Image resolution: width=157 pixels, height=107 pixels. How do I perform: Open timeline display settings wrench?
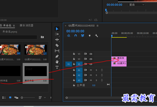coord(96,35)
